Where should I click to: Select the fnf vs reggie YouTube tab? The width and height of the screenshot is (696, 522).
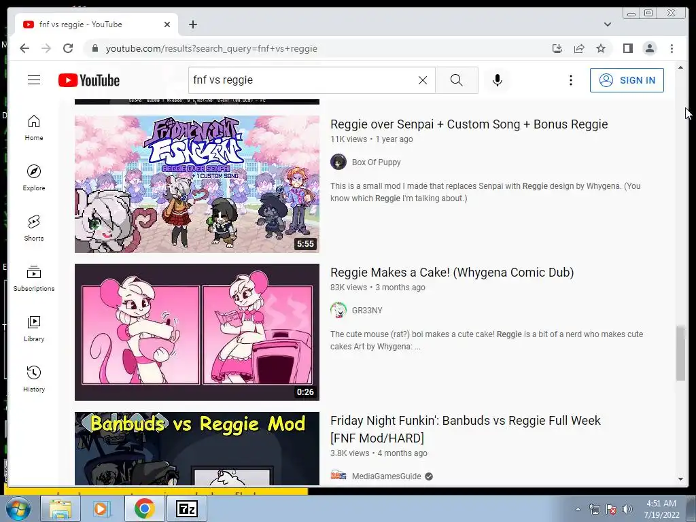97,24
